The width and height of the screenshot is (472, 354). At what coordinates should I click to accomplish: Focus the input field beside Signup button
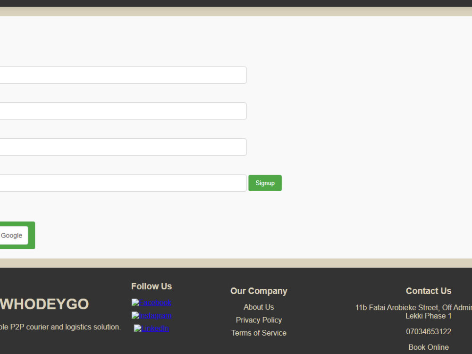(123, 183)
